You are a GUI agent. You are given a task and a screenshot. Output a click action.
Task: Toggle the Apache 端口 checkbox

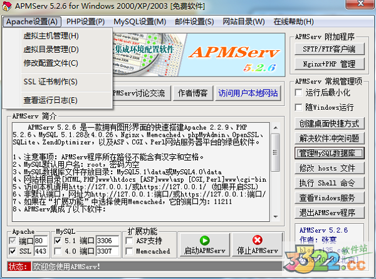tap(13, 240)
